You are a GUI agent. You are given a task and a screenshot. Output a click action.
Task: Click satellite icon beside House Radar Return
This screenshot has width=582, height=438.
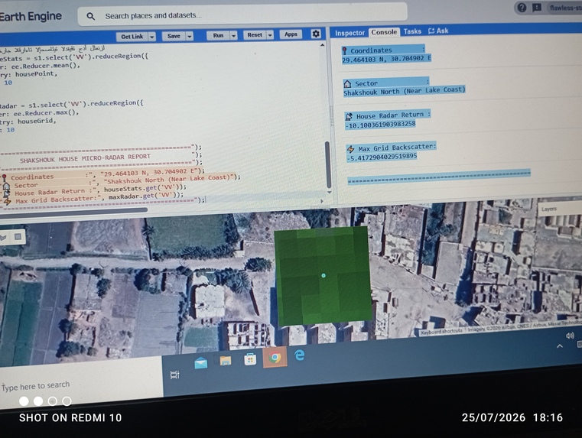(349, 116)
